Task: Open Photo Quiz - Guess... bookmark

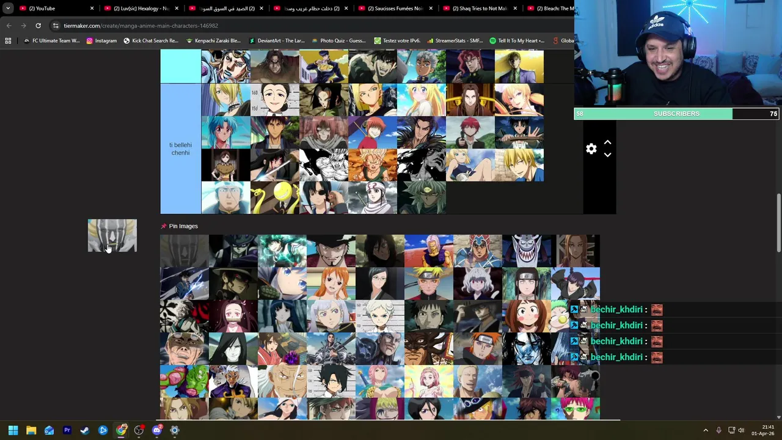Action: click(x=338, y=41)
